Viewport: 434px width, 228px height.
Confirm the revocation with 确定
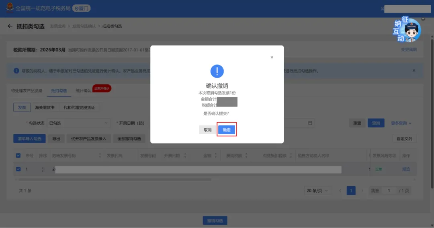point(226,129)
